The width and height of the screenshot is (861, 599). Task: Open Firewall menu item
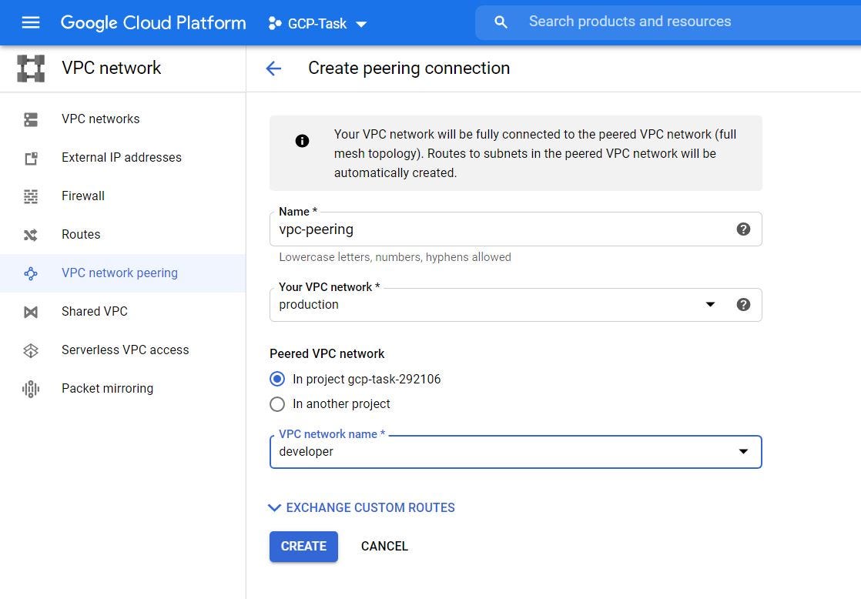[123, 196]
